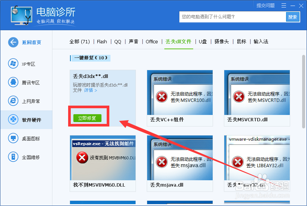Click the XP专区 sidebar label
Screen dimensions: 307x206
(x=28, y=64)
